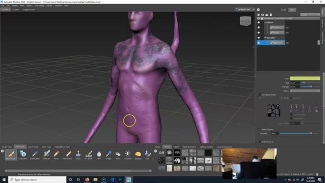
Task: Select the Sponge tool
Action: pos(138,155)
